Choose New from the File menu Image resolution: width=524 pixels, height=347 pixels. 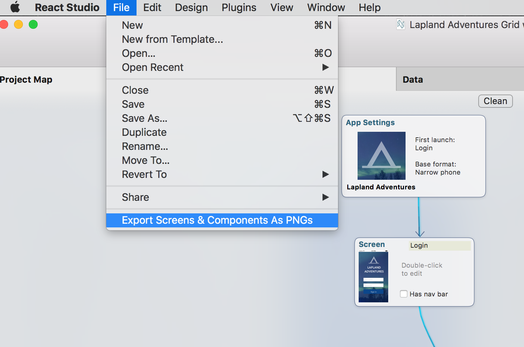coord(222,25)
